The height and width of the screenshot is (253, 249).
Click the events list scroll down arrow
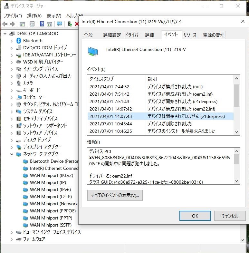(236, 132)
